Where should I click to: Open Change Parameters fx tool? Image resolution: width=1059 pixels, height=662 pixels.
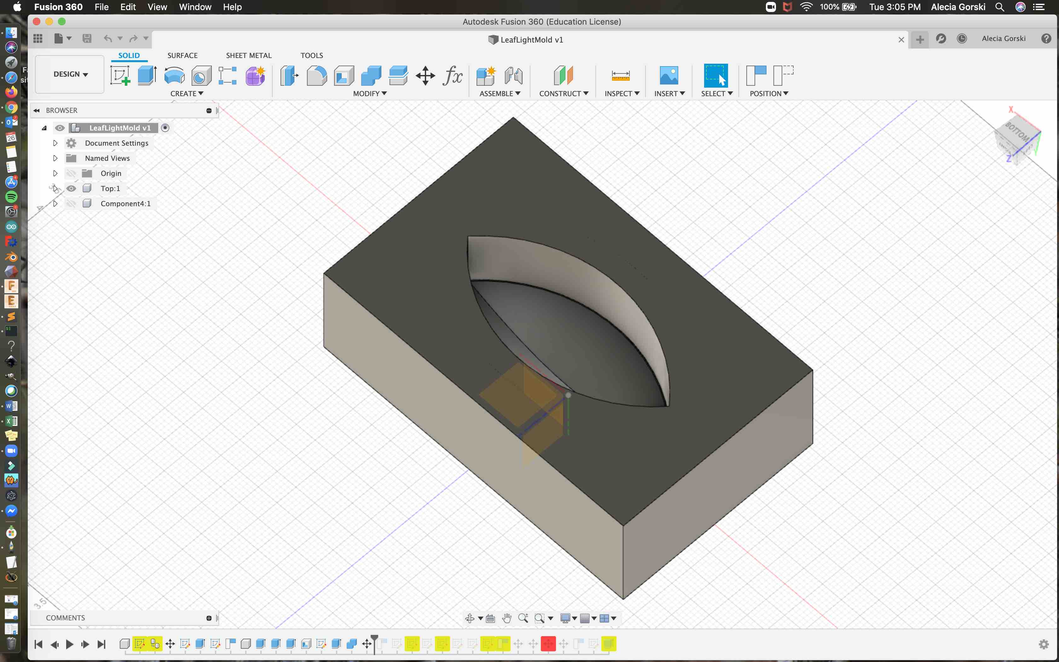pyautogui.click(x=453, y=75)
